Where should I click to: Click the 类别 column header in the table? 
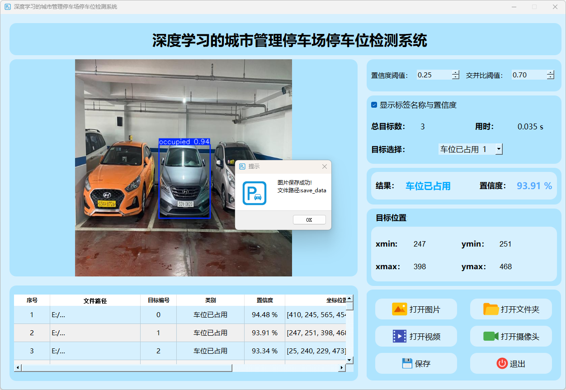(x=210, y=300)
